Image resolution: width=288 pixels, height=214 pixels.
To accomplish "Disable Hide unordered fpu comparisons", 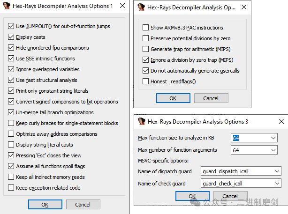I will pos(11,48).
